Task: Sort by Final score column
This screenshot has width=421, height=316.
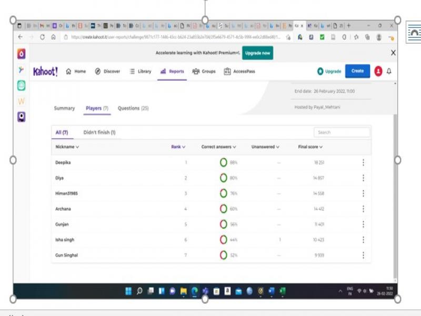Action: (310, 147)
